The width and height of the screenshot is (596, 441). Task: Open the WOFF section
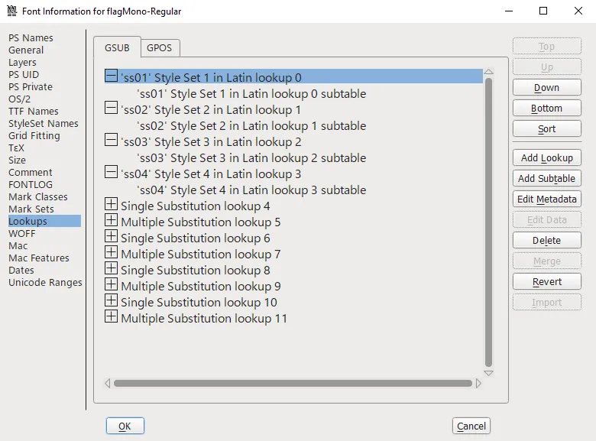coord(21,233)
